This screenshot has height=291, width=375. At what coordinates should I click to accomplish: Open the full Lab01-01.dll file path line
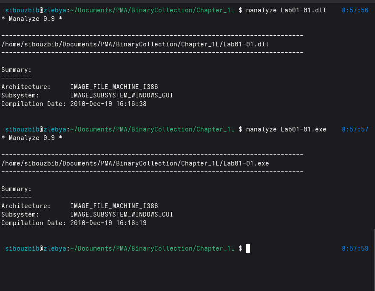pyautogui.click(x=135, y=44)
